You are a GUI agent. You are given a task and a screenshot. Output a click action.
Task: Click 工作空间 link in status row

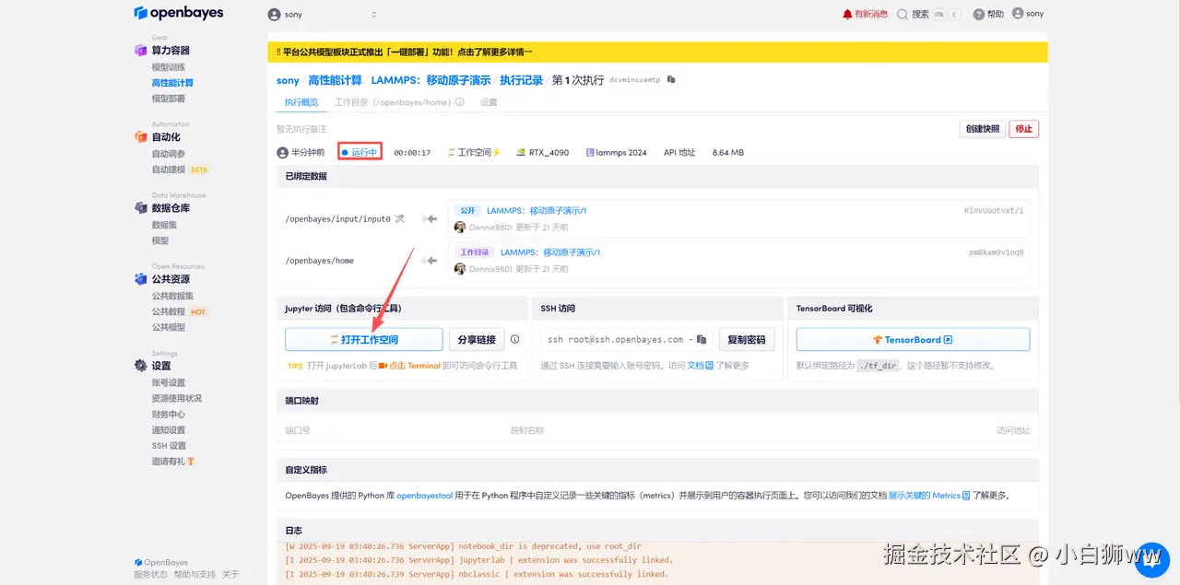pos(474,153)
